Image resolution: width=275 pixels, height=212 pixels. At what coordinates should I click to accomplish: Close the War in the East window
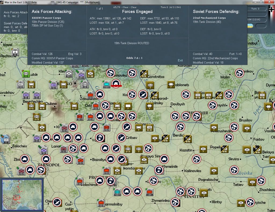[269, 2]
